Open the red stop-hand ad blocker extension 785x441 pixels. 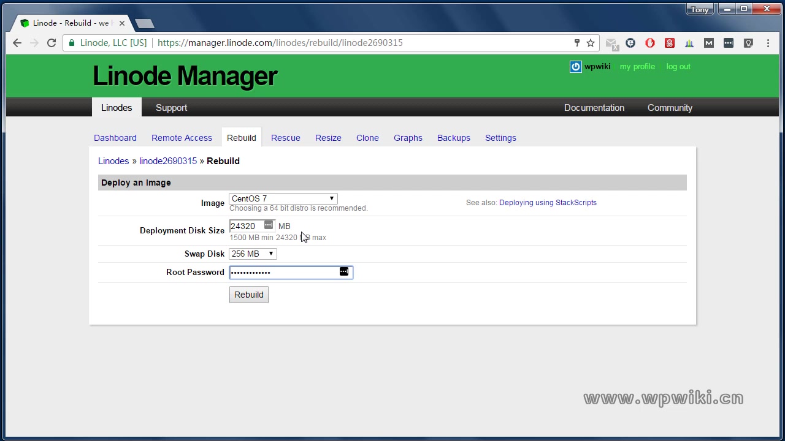click(650, 43)
